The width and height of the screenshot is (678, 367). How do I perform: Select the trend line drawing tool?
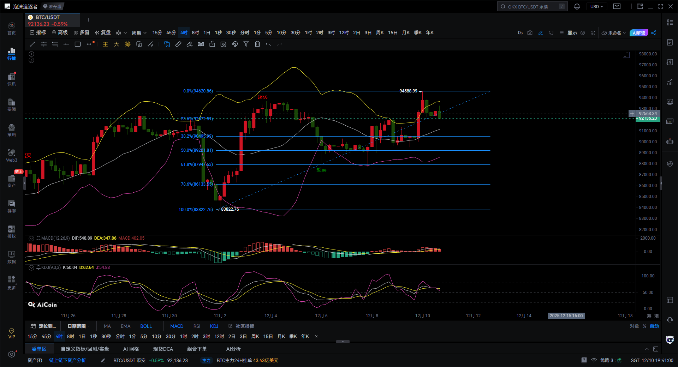pos(32,44)
